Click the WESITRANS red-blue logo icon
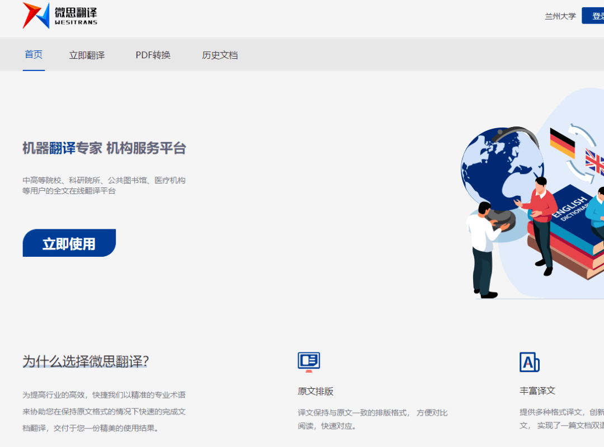604x447 pixels. pos(36,15)
